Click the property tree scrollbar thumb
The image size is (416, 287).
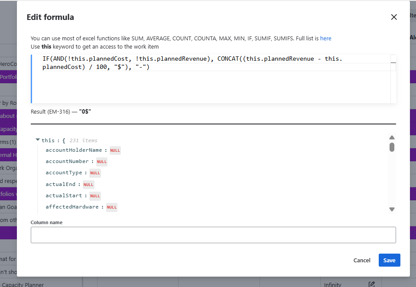[x=392, y=147]
